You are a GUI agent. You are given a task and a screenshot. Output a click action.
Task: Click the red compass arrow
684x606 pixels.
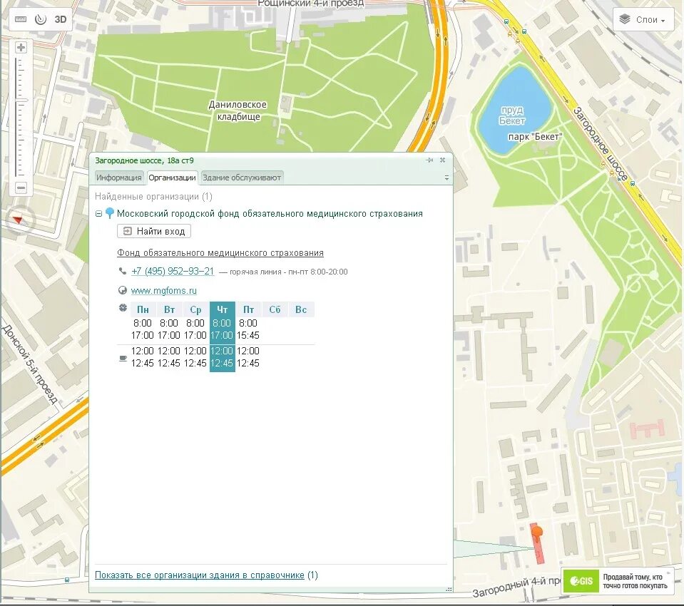click(19, 220)
